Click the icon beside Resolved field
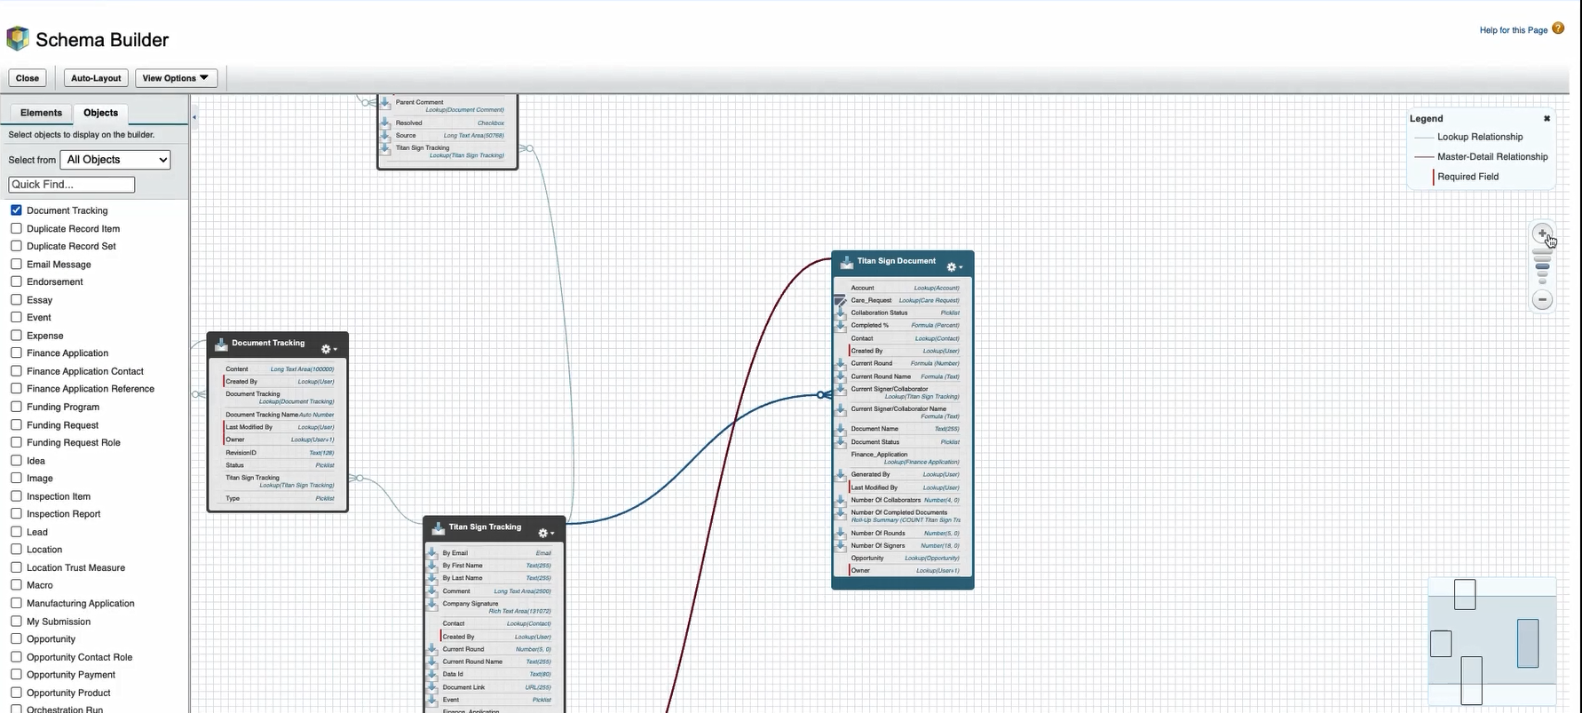This screenshot has height=713, width=1582. (385, 123)
